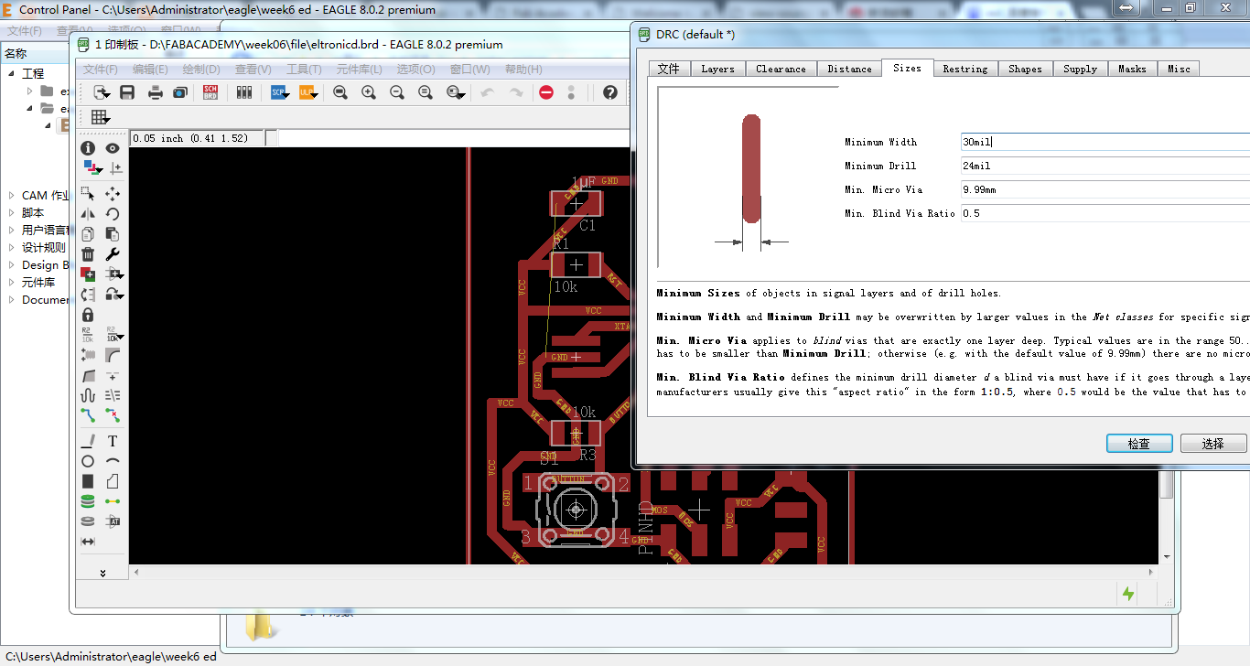Toggle layer visibility with the eye icon
This screenshot has height=666, width=1250.
pyautogui.click(x=113, y=148)
